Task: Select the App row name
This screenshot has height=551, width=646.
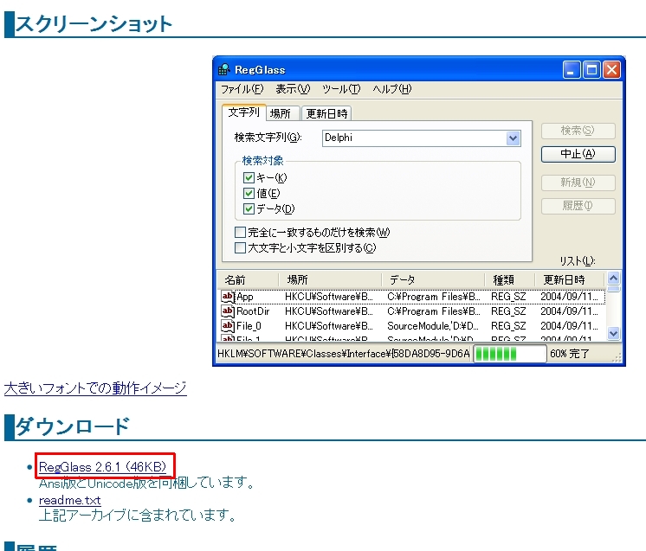Action: [245, 297]
